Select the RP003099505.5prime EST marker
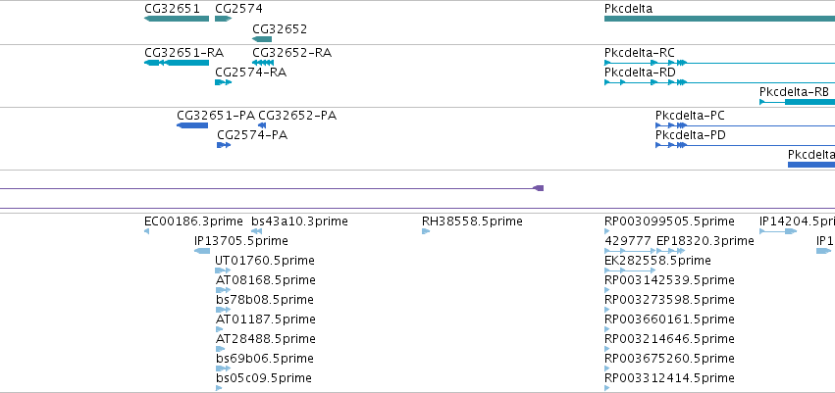The image size is (835, 393). (607, 231)
